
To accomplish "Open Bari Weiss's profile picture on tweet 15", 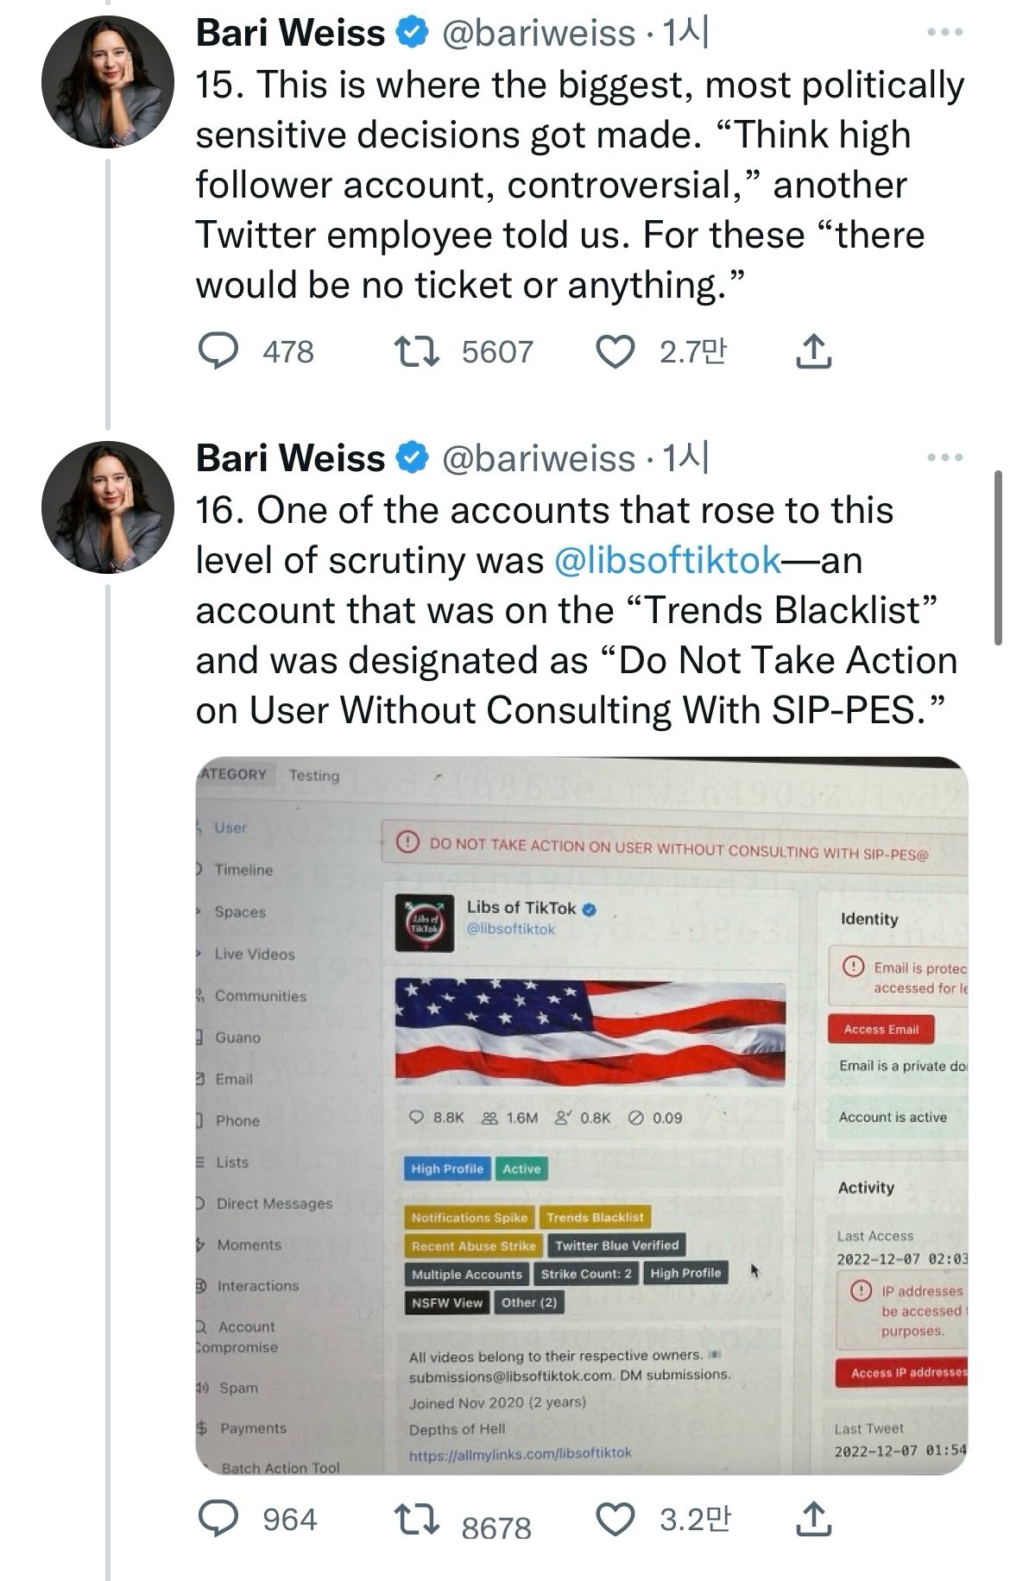I will tap(108, 82).
